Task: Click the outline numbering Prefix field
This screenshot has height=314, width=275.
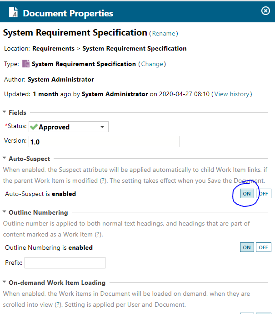Action: tap(65, 263)
